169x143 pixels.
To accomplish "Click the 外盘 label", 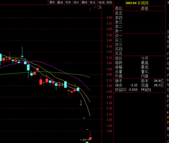I will coord(119,76).
